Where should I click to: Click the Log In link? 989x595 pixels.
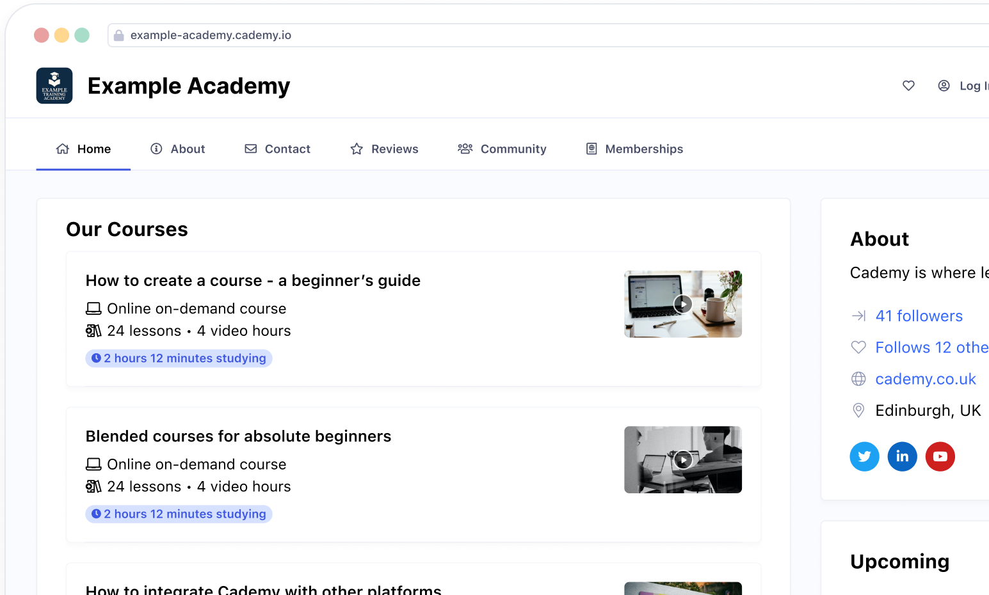coord(974,86)
